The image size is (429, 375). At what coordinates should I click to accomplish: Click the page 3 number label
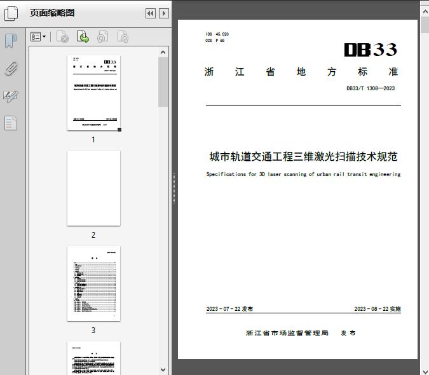93,331
